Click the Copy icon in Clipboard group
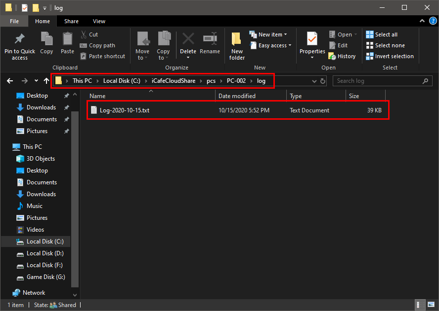The height and width of the screenshot is (311, 439). 46,39
